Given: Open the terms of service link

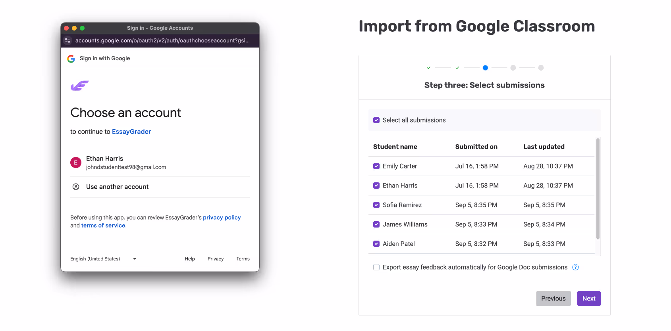Looking at the screenshot, I should (103, 226).
